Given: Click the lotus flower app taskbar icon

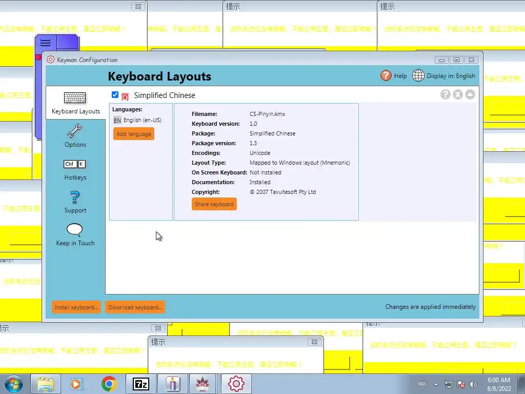Looking at the screenshot, I should 203,384.
